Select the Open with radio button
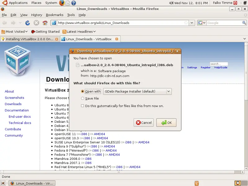This screenshot has width=248, height=186. coord(82,91)
